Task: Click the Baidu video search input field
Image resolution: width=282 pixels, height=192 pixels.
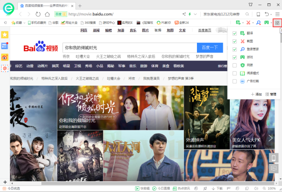Action: click(x=130, y=48)
